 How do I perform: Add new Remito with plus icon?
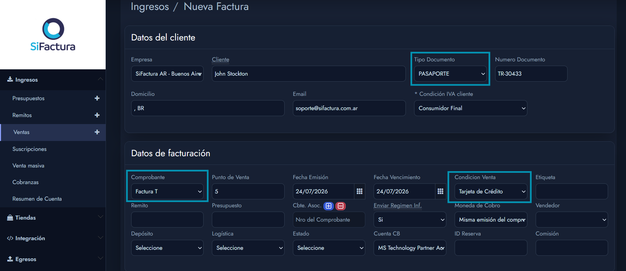pyautogui.click(x=97, y=115)
